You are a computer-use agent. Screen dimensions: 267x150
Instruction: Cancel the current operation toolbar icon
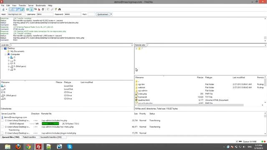tap(35, 9)
